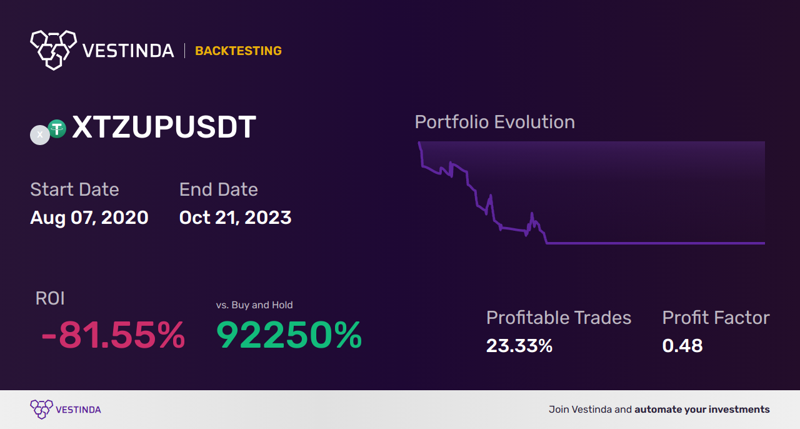The width and height of the screenshot is (800, 429).
Task: Click the footer VESTINDA brand name
Action: (78, 410)
